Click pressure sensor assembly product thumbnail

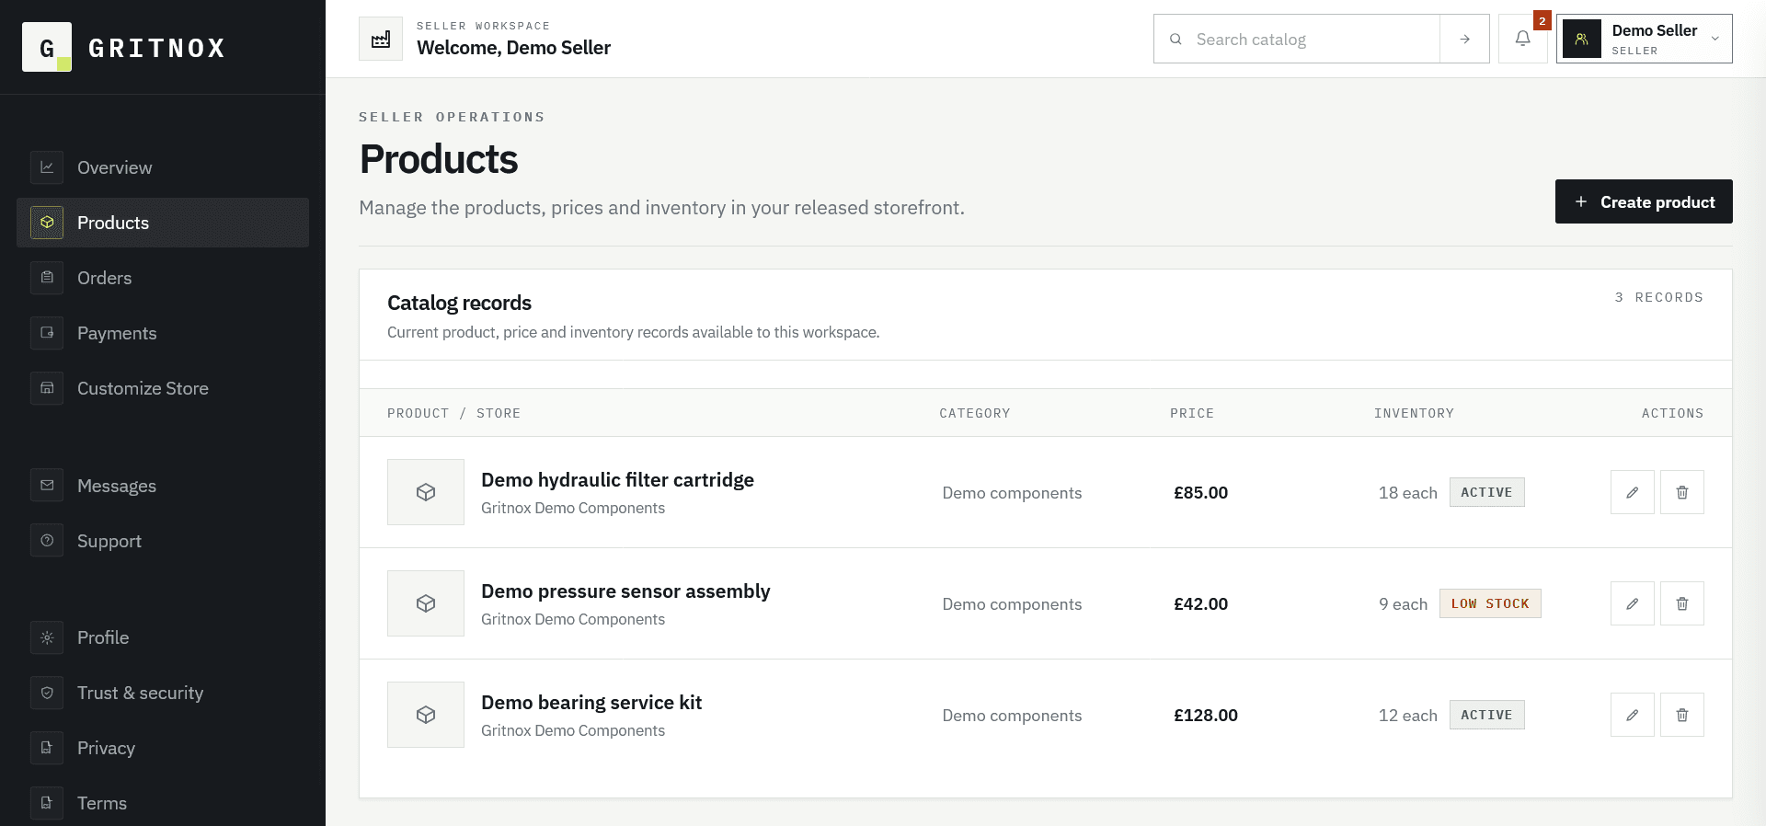coord(426,603)
